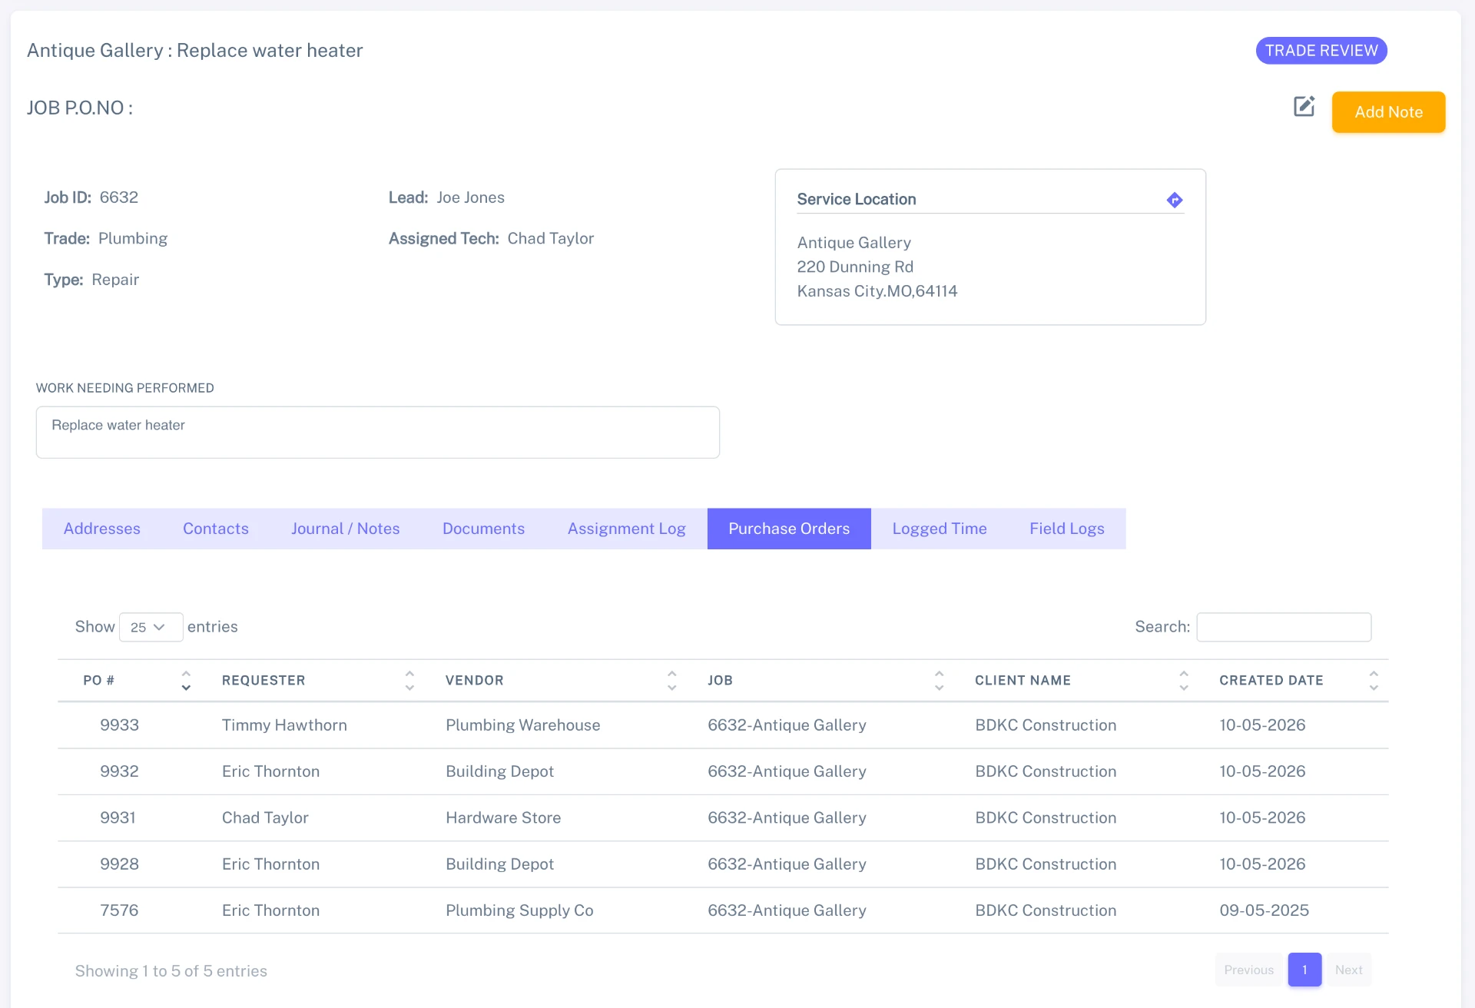Screen dimensions: 1475x1008
Task: Switch to the Field Logs tab
Action: pos(1067,529)
